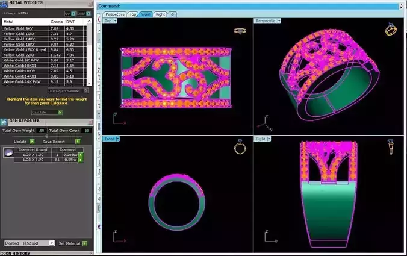
Task: Click the Diamond Round header cell
Action: [33, 150]
